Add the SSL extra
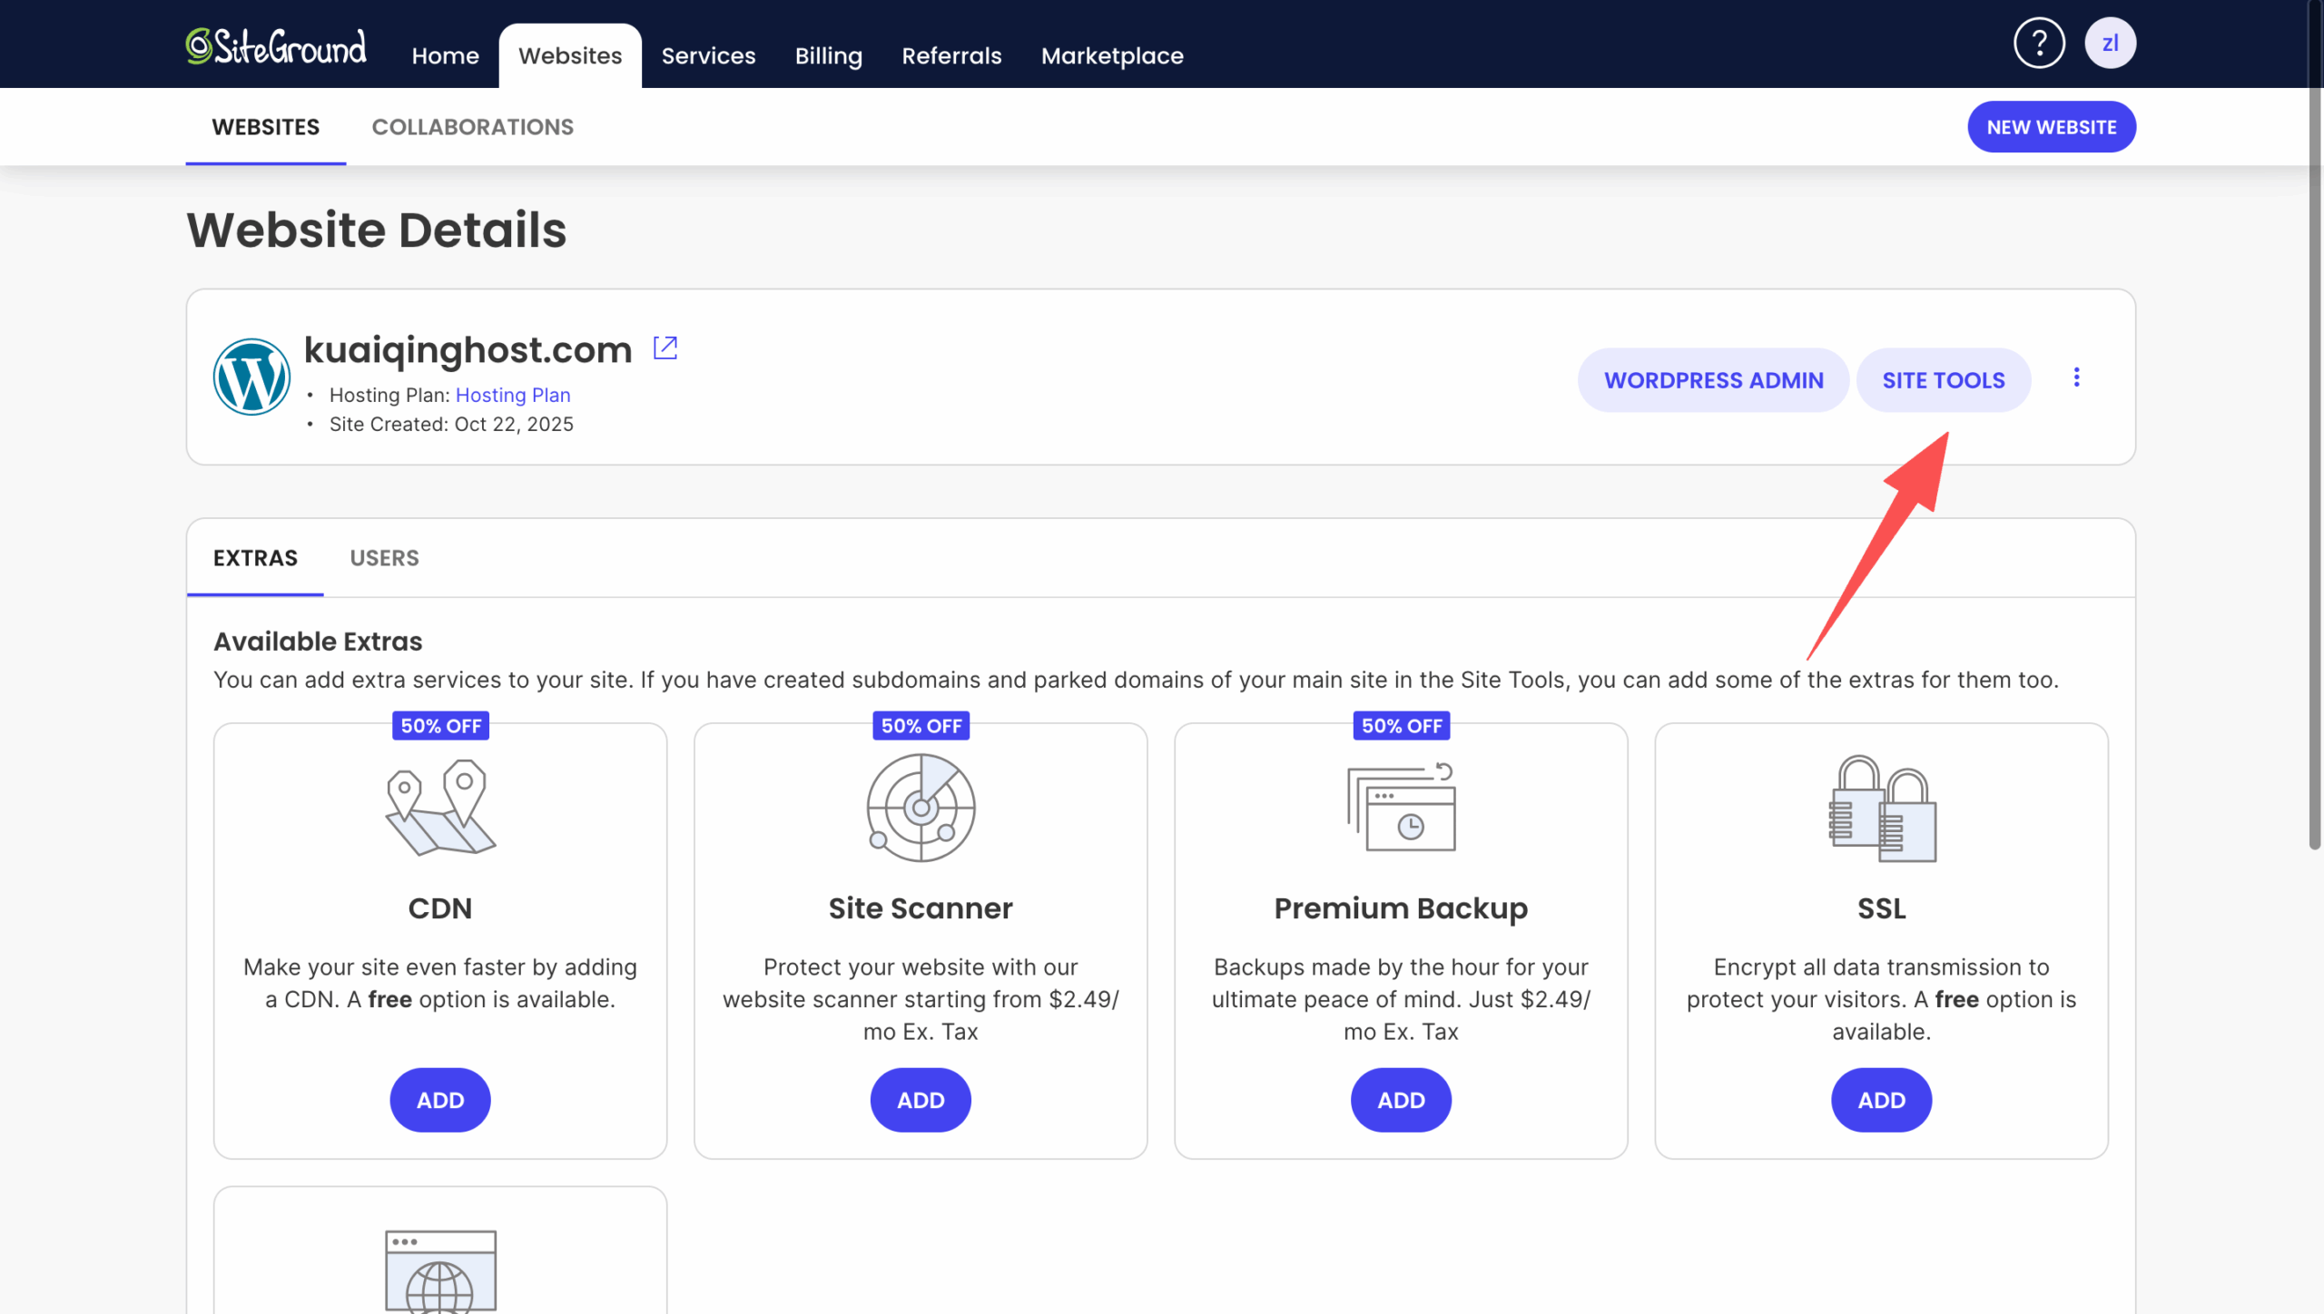 (1881, 1100)
